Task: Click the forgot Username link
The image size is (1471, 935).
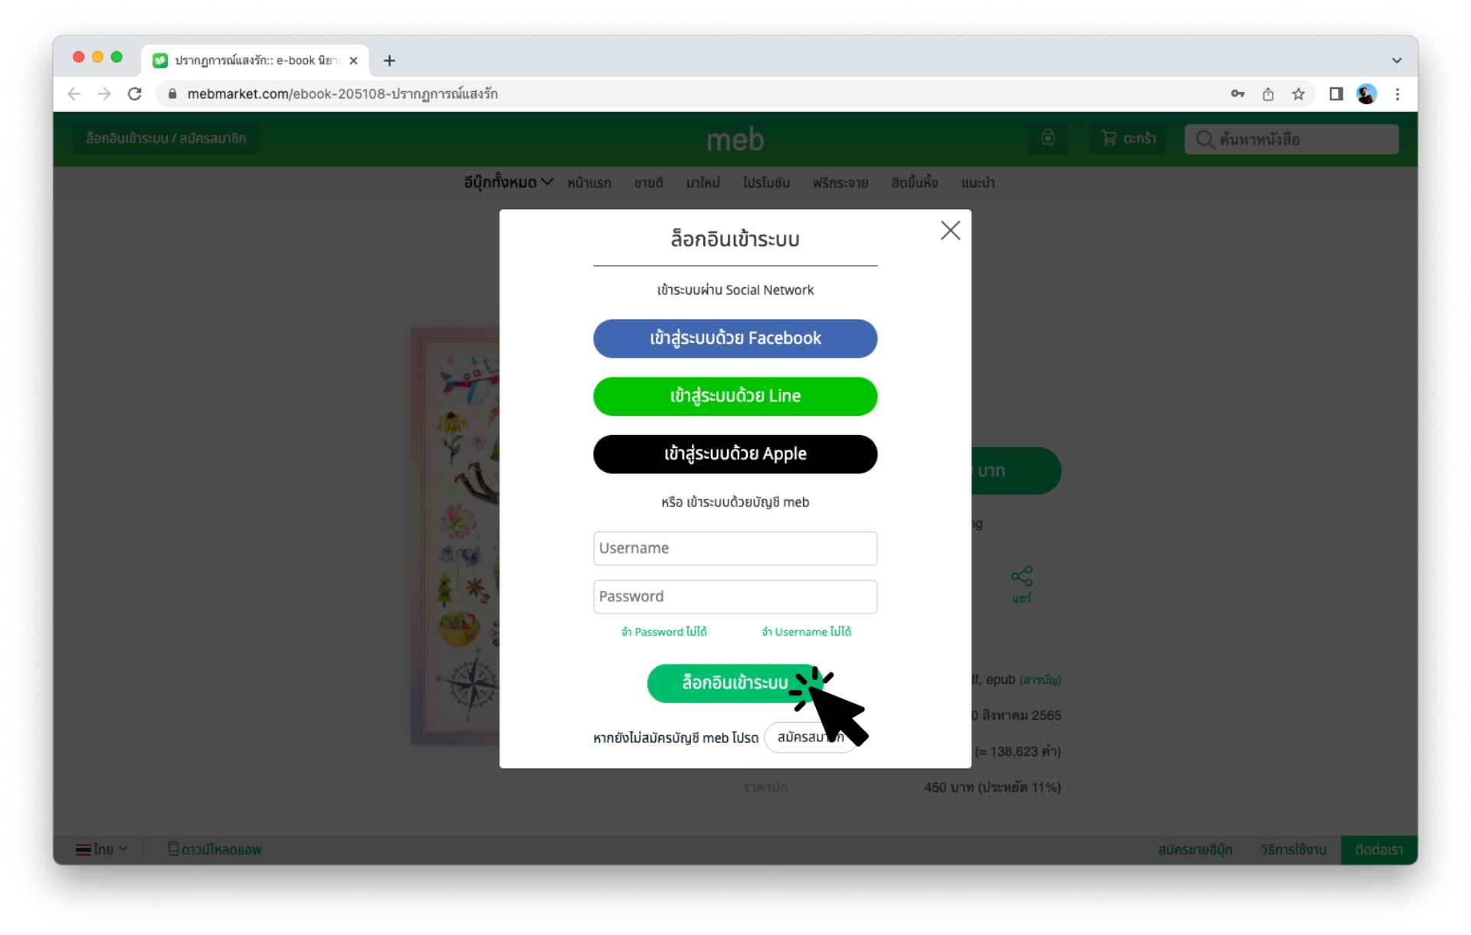Action: point(806,632)
